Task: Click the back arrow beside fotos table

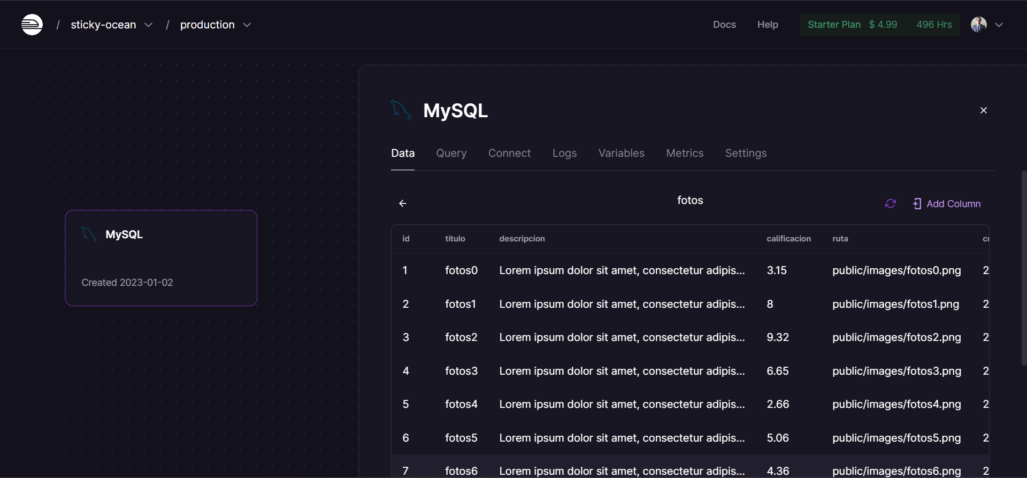Action: click(403, 203)
